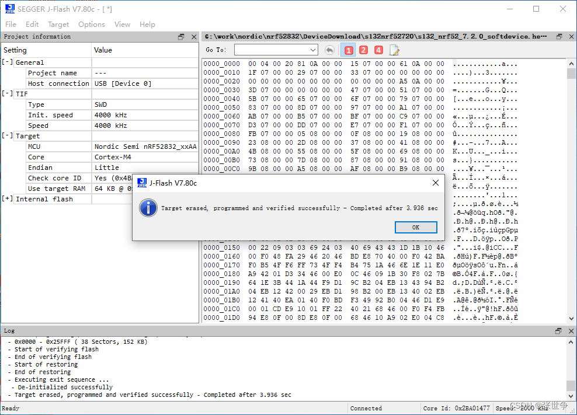Confirm the dialog with OK
Viewport: 577px width, 415px height.
tap(416, 228)
